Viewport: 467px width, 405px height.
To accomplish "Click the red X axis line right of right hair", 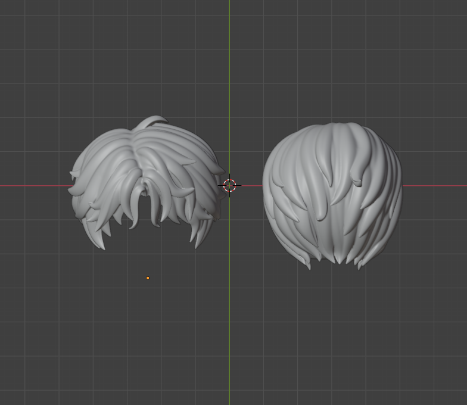I will pyautogui.click(x=435, y=186).
